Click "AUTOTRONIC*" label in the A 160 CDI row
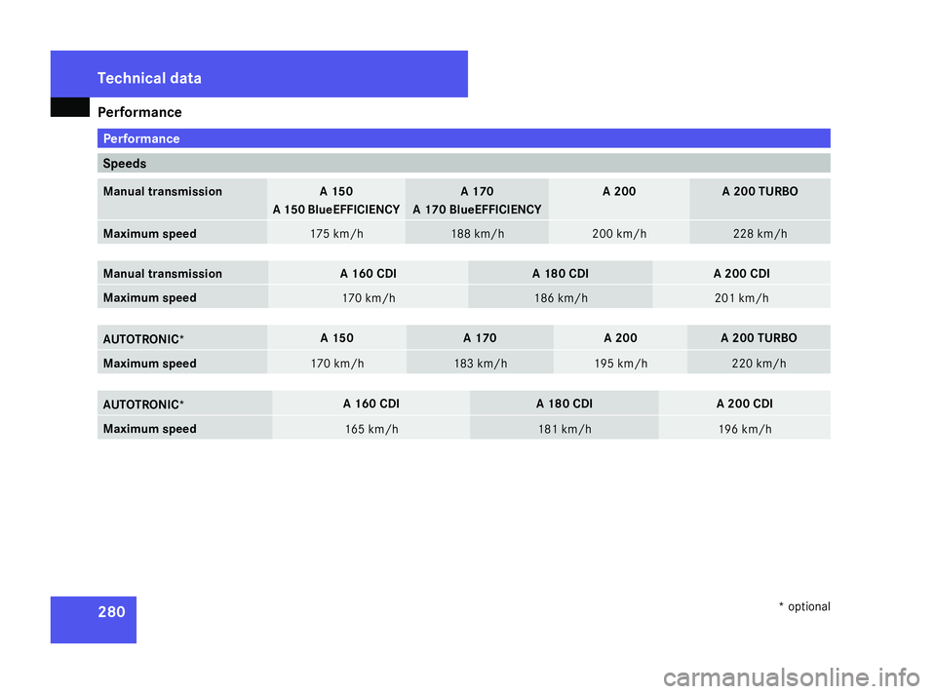This screenshot has width=936, height=694. click(x=143, y=405)
